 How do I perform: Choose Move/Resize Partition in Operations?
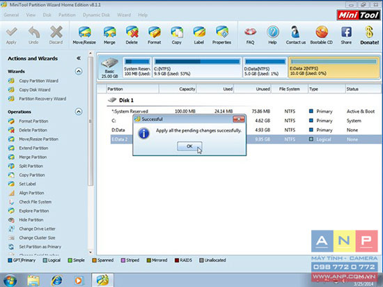point(38,139)
